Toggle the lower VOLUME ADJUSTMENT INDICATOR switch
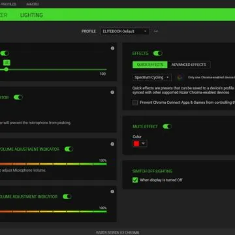Viewport: 235px width, 235px height. pyautogui.click(x=67, y=196)
